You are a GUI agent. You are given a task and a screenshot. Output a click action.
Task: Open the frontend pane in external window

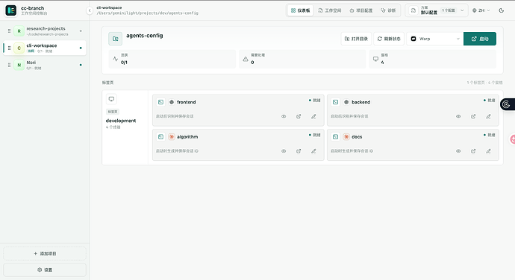coord(299,116)
